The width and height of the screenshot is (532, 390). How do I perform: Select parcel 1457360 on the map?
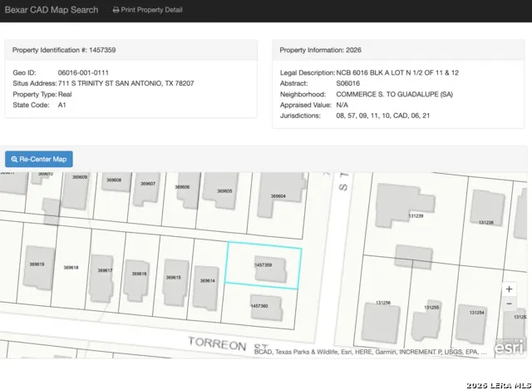point(259,306)
